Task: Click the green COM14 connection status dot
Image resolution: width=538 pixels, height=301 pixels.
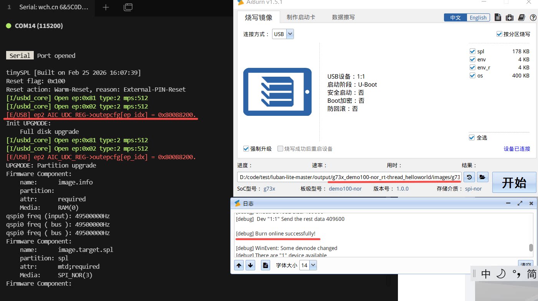Action: 9,26
